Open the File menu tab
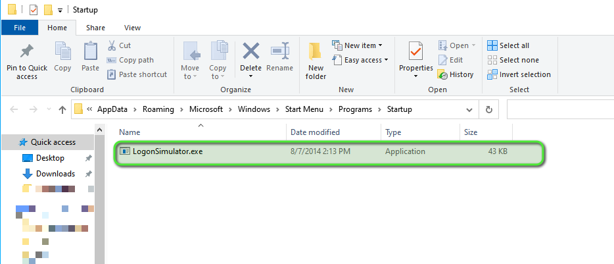Image resolution: width=614 pixels, height=264 pixels. 20,28
